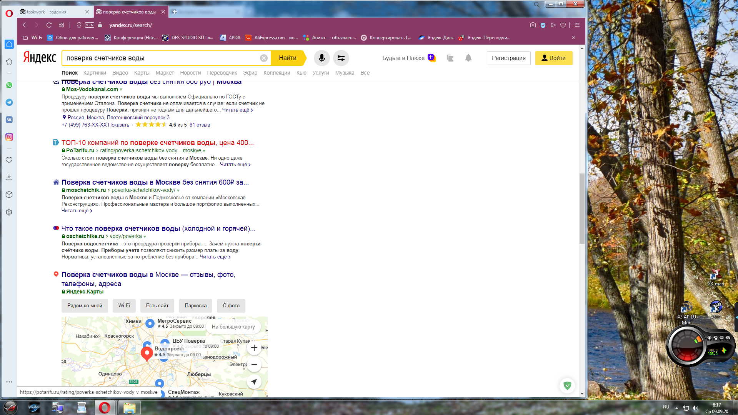Screen dimensions: 738x415
Task: Open the ТОП-10 компаний search result
Action: pyautogui.click(x=158, y=143)
